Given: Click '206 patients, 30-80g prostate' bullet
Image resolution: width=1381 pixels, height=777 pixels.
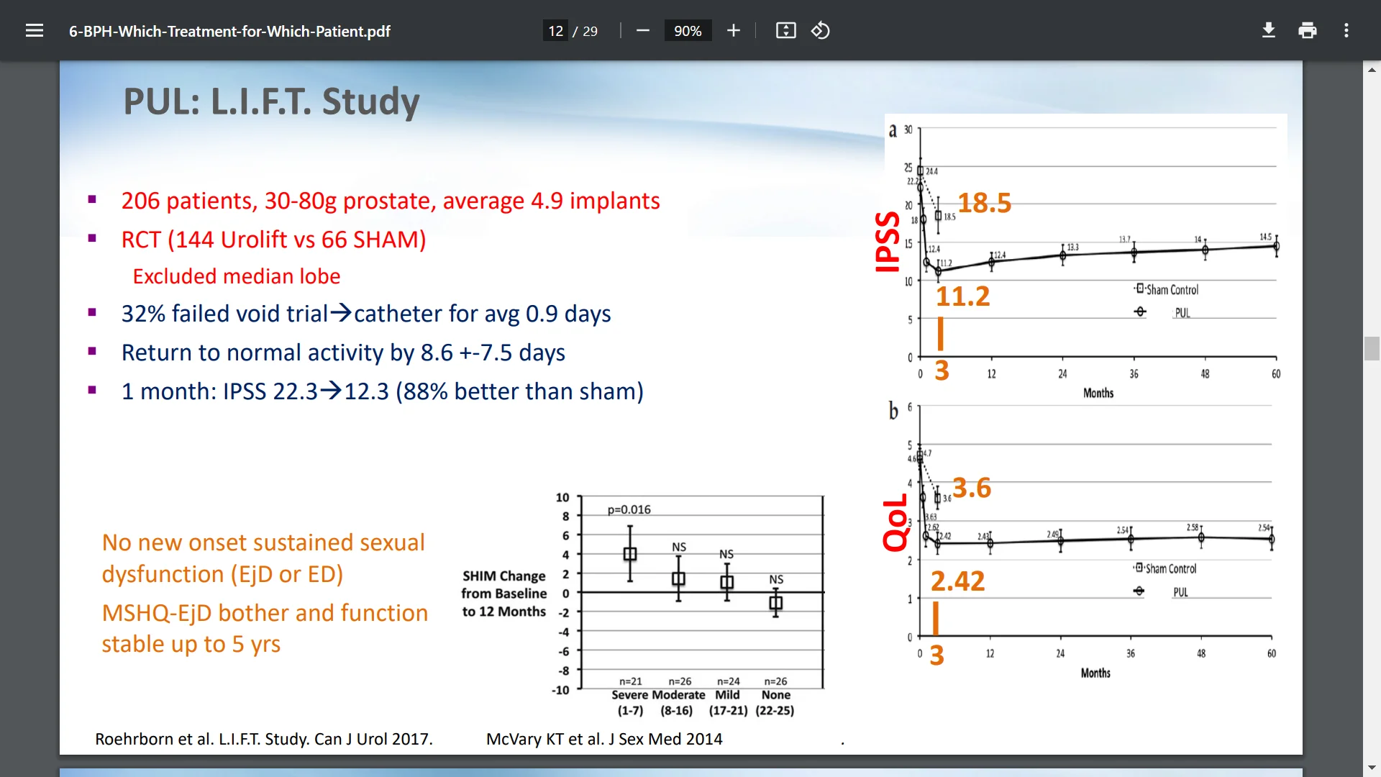Looking at the screenshot, I should click(x=391, y=201).
